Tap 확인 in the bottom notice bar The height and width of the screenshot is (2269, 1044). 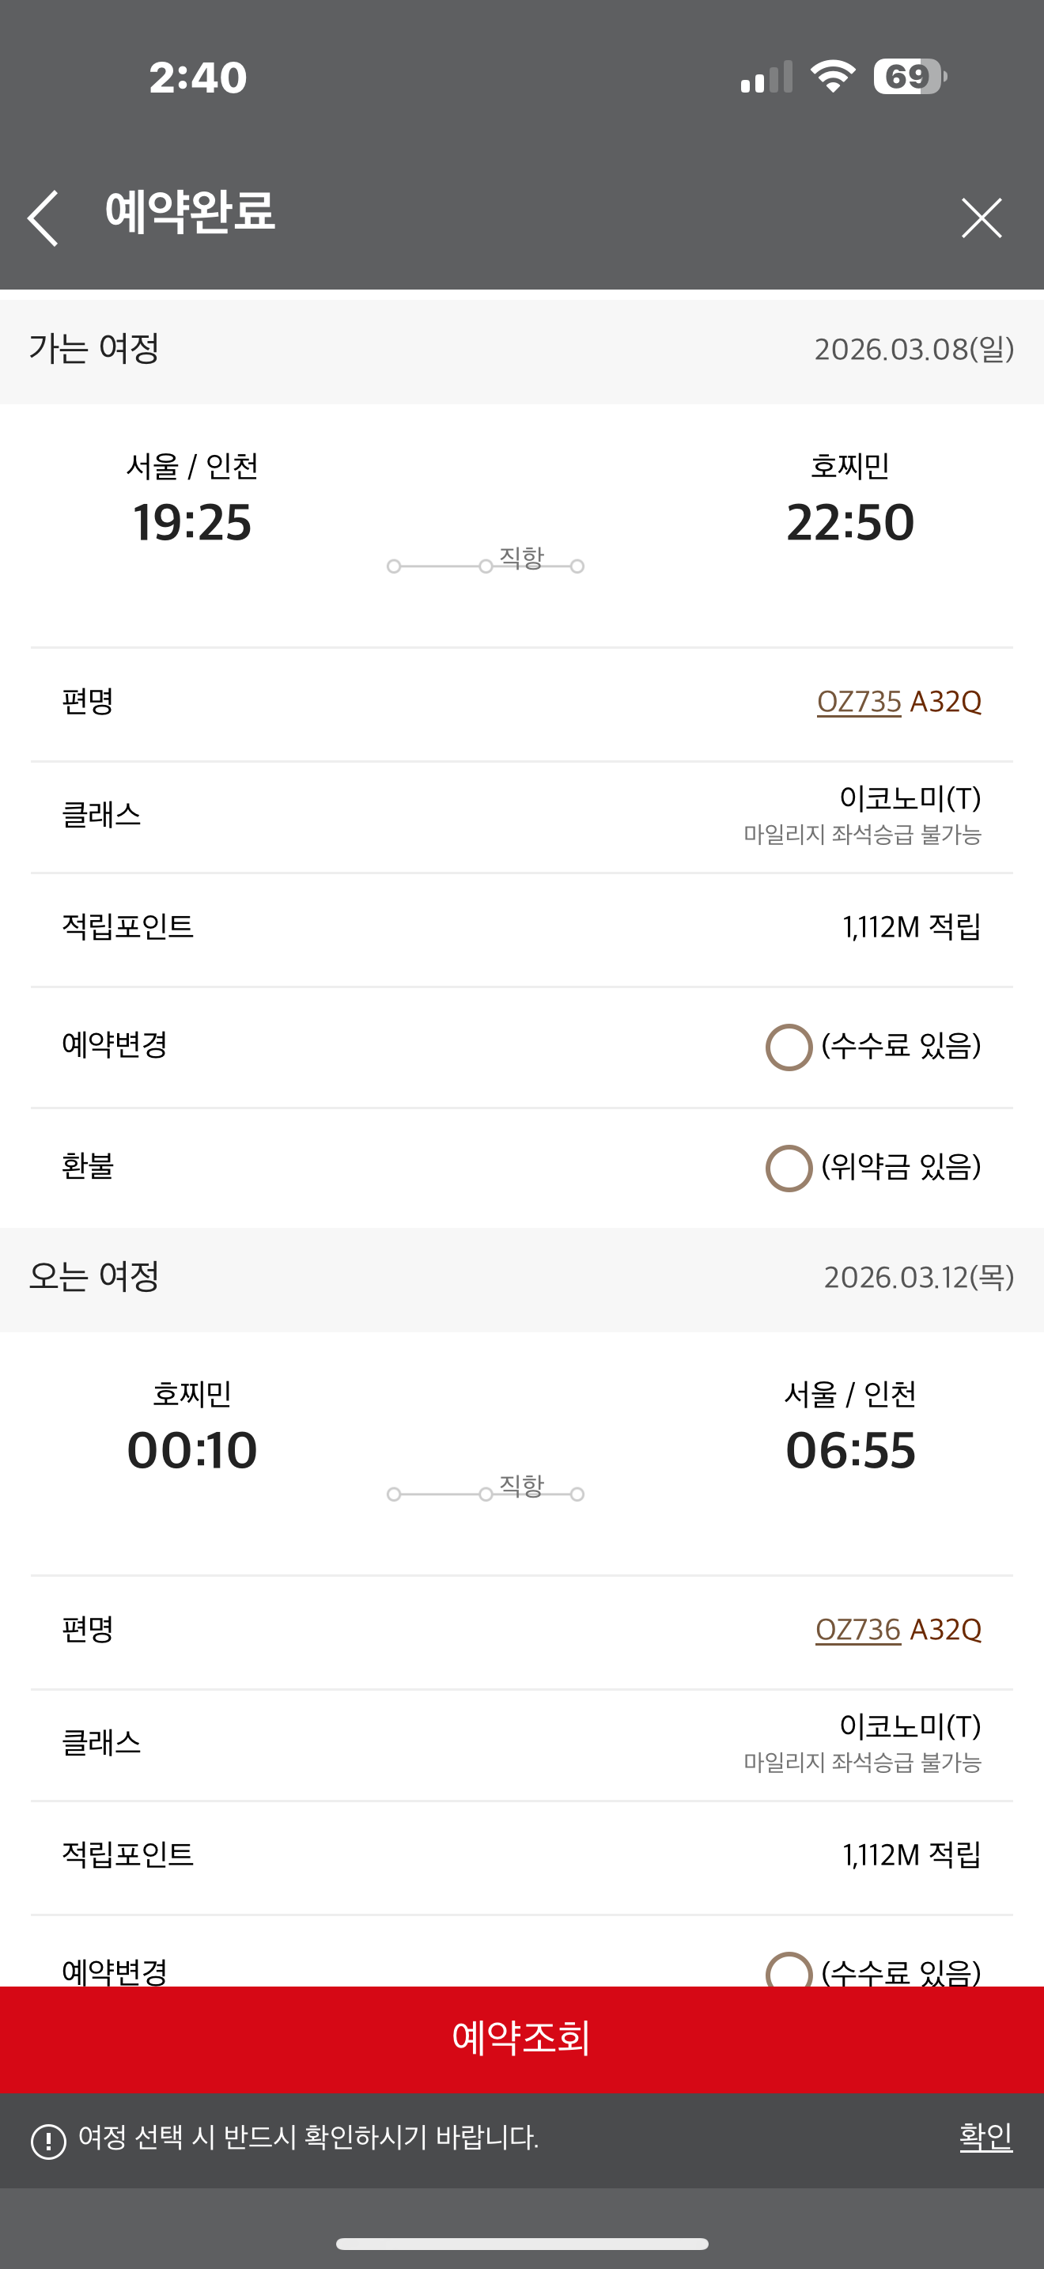pos(985,2137)
